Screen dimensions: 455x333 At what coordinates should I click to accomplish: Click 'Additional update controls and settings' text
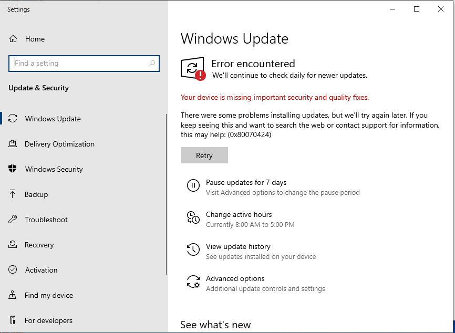(265, 289)
